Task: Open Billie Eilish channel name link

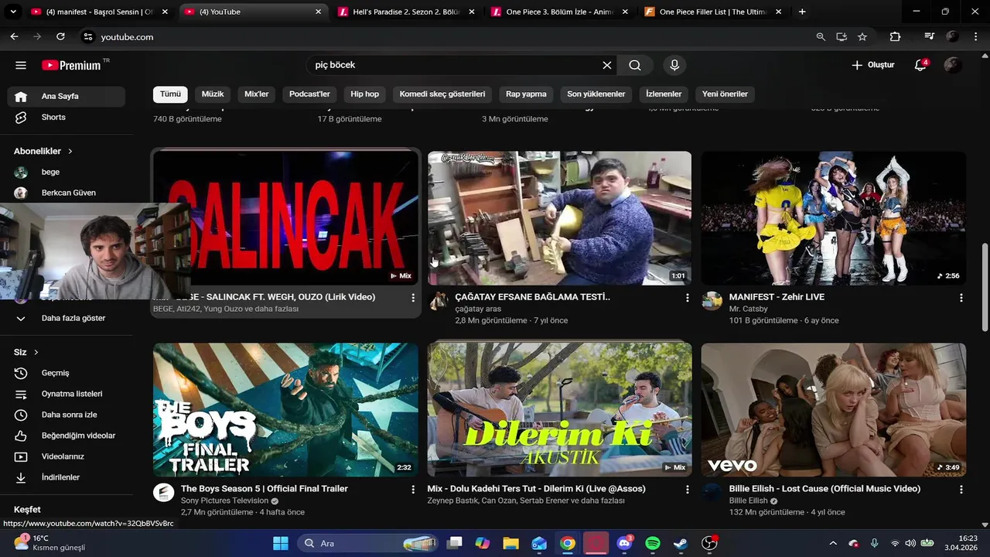Action: click(749, 501)
